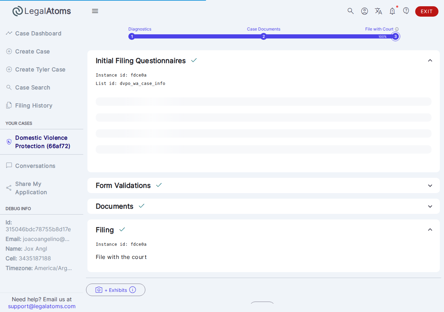
Task: Click the language translate icon
Action: (378, 11)
